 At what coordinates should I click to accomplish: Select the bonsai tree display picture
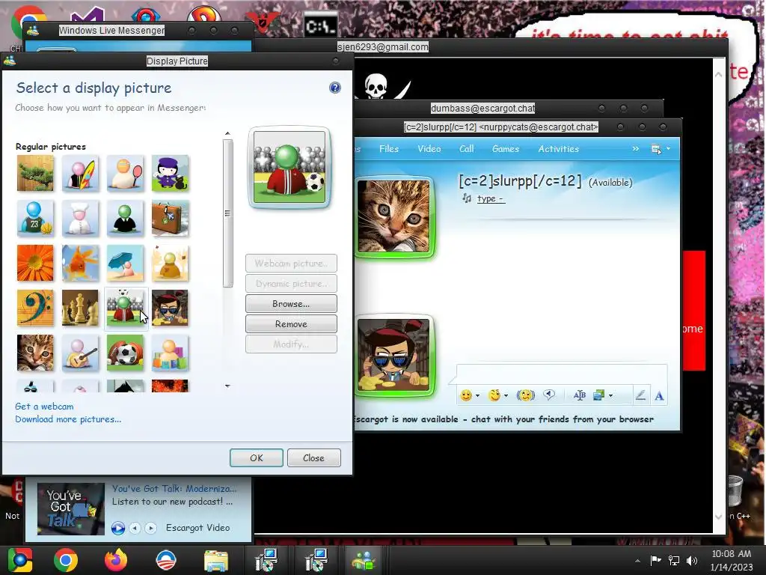[35, 173]
